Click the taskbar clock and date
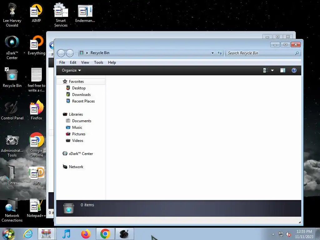 (x=304, y=234)
